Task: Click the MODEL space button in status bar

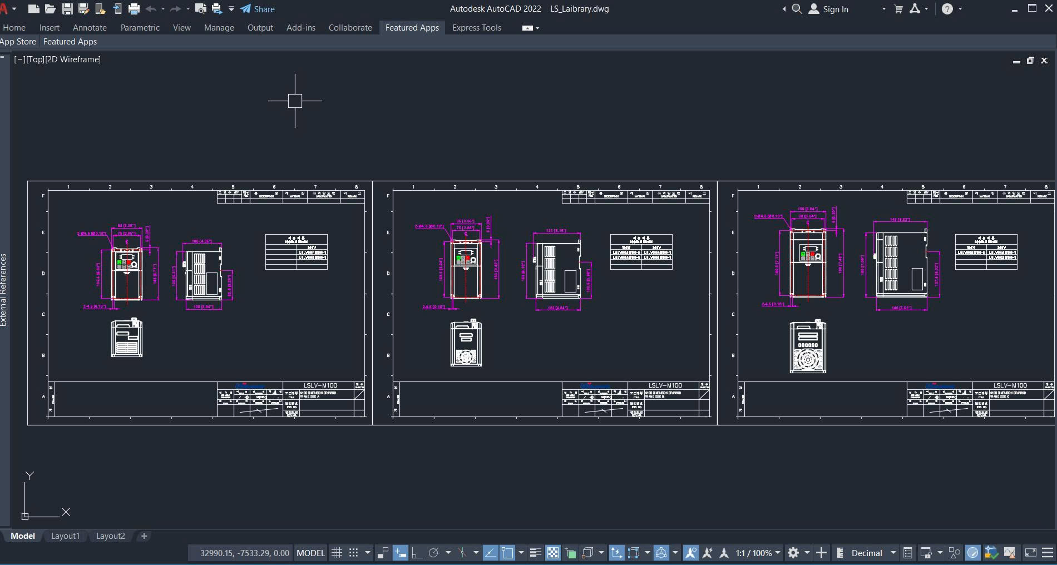Action: [310, 553]
